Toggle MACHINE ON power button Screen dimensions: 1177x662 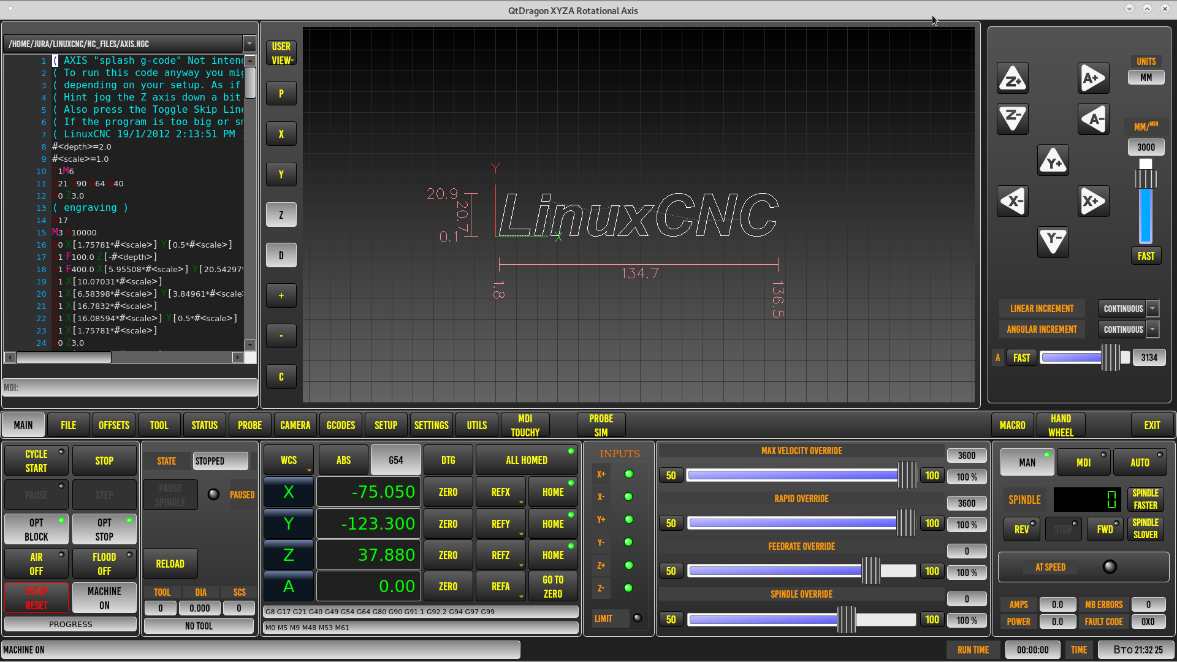pos(104,598)
